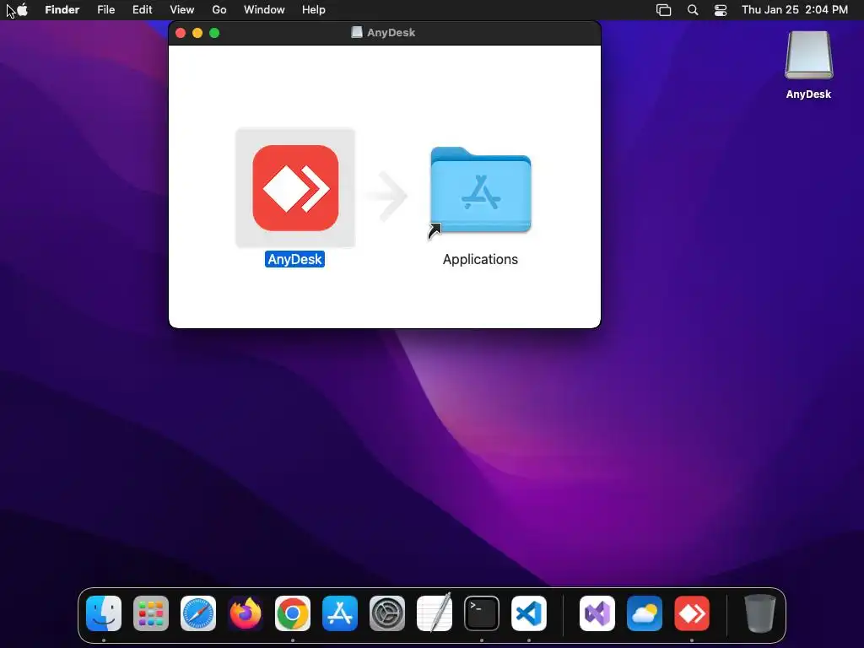Image resolution: width=864 pixels, height=648 pixels.
Task: Open Terminal from the Dock
Action: pos(482,613)
